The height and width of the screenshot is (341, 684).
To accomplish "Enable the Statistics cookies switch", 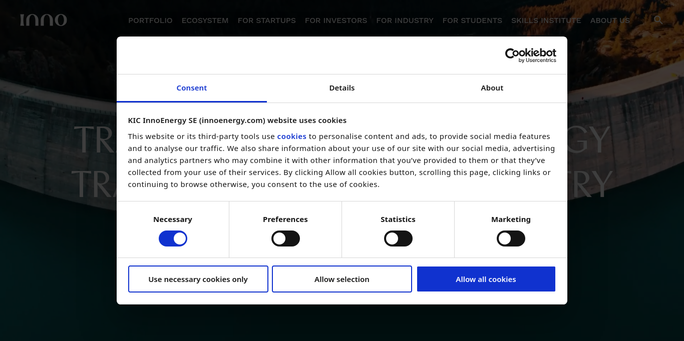I will click(398, 238).
